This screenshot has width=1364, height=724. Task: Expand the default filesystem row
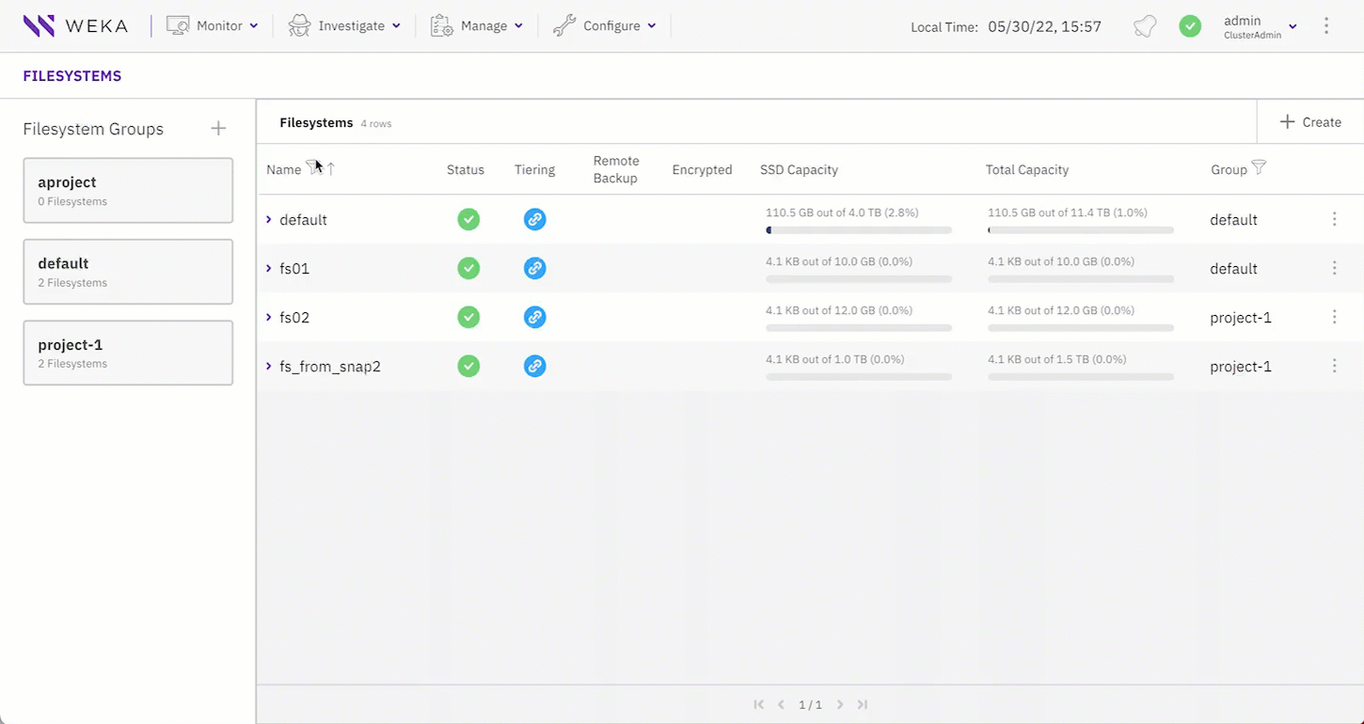click(269, 219)
